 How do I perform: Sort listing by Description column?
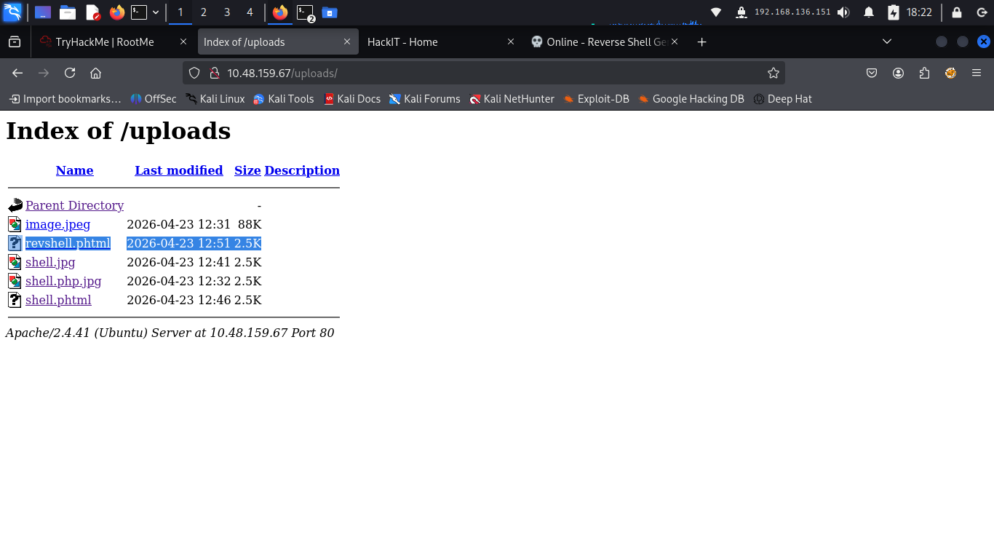(x=302, y=170)
